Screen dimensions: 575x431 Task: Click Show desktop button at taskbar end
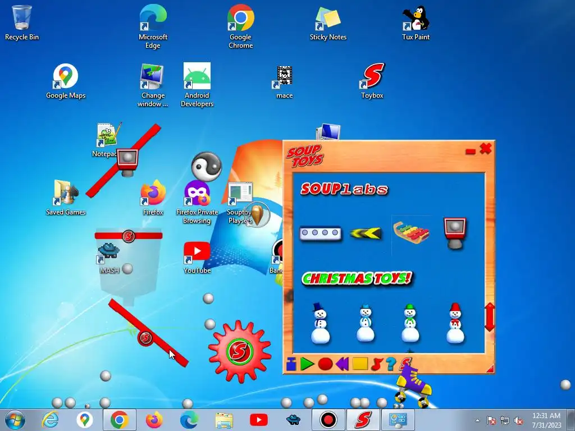click(572, 420)
